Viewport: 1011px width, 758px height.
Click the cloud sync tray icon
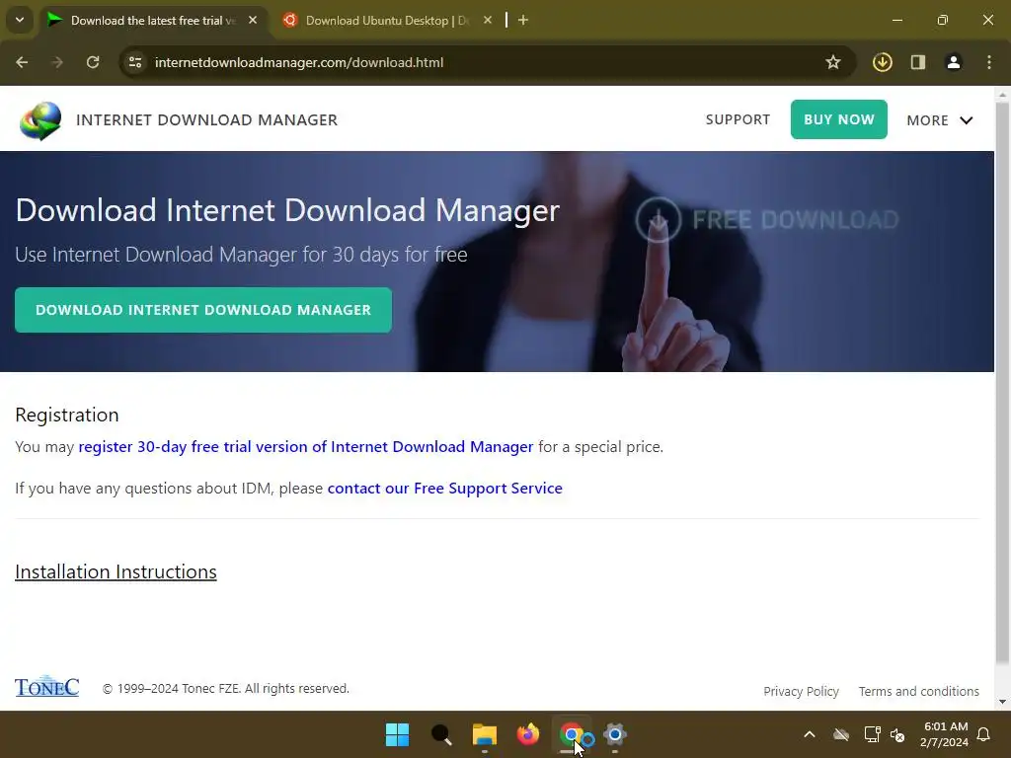(x=841, y=734)
